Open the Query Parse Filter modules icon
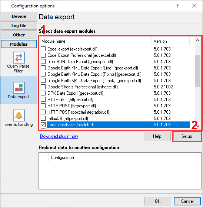 pyautogui.click(x=19, y=58)
